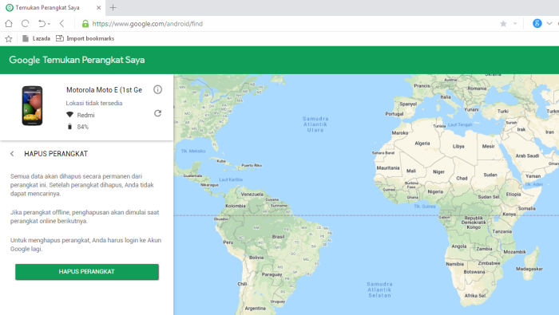Click the browser home icon
This screenshot has height=315, width=559.
[x=9, y=23]
